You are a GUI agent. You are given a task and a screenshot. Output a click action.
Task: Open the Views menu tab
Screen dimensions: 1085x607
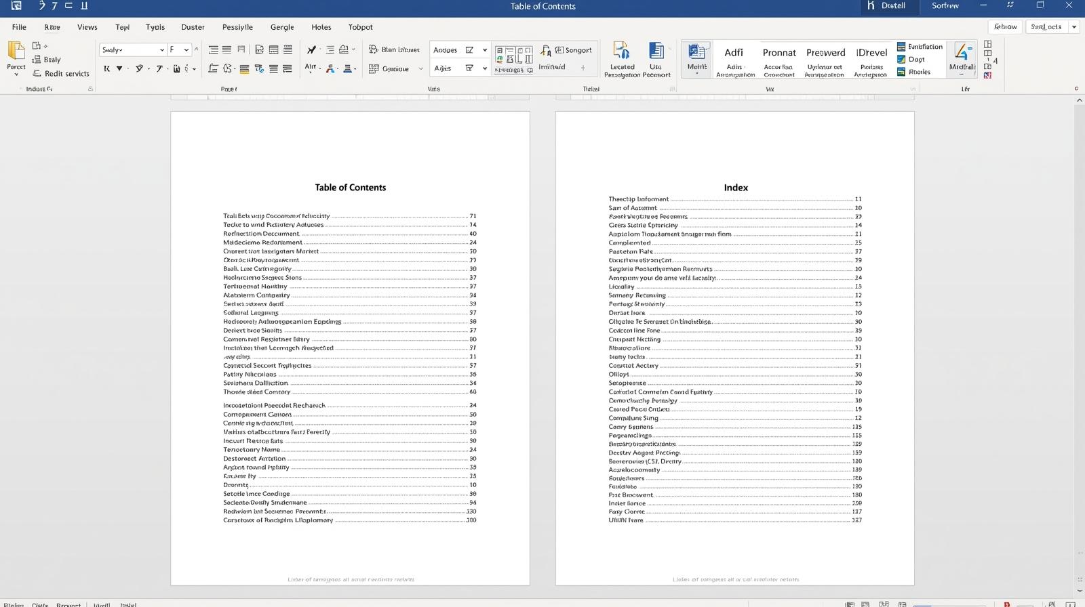coord(87,27)
